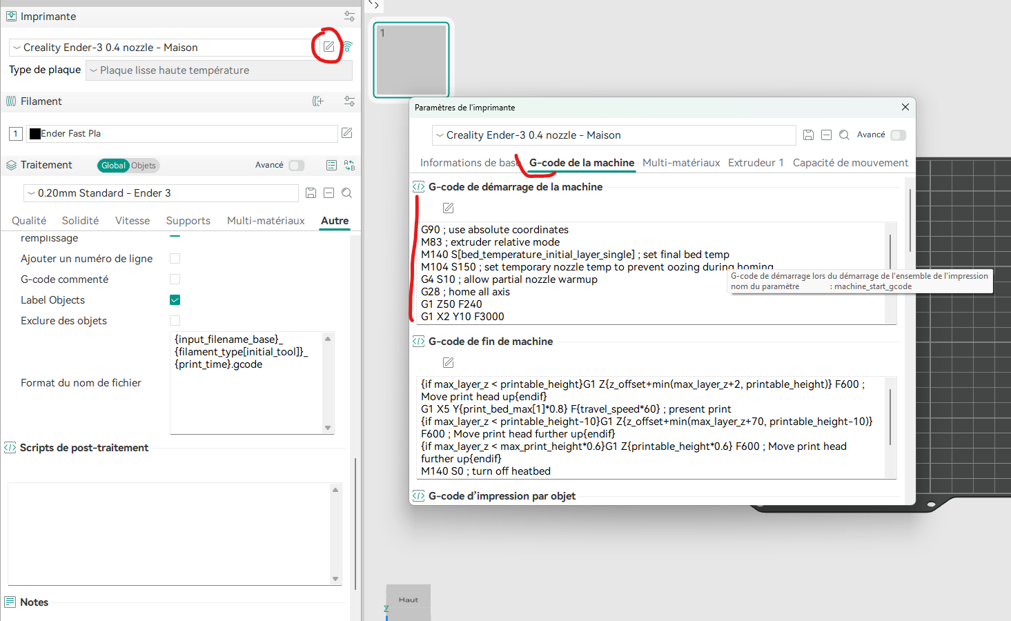Open filament settings sliders icon in Filament header
Screen dimensions: 1011x621
click(349, 101)
